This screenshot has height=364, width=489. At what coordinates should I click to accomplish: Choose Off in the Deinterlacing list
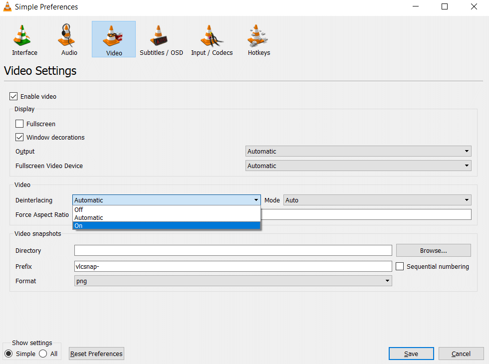pyautogui.click(x=166, y=209)
